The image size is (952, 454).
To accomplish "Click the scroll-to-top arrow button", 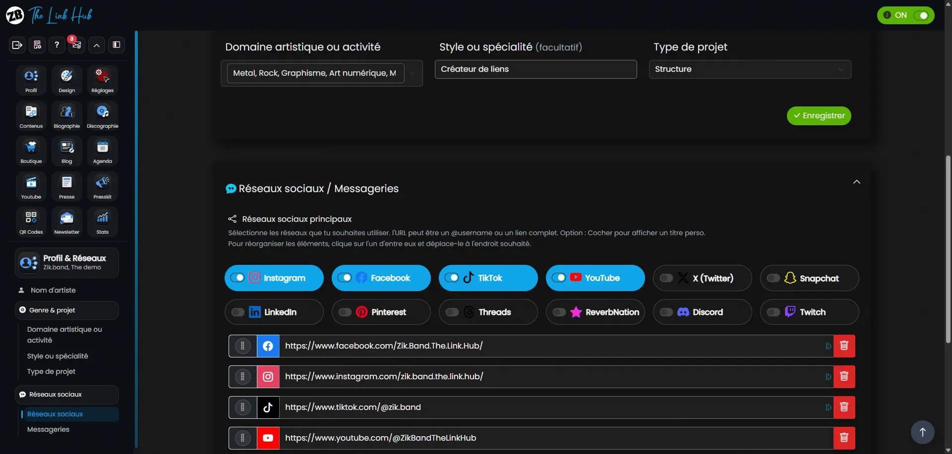I will coord(922,432).
